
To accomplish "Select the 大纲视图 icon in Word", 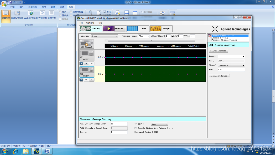I will (x=42, y=15).
